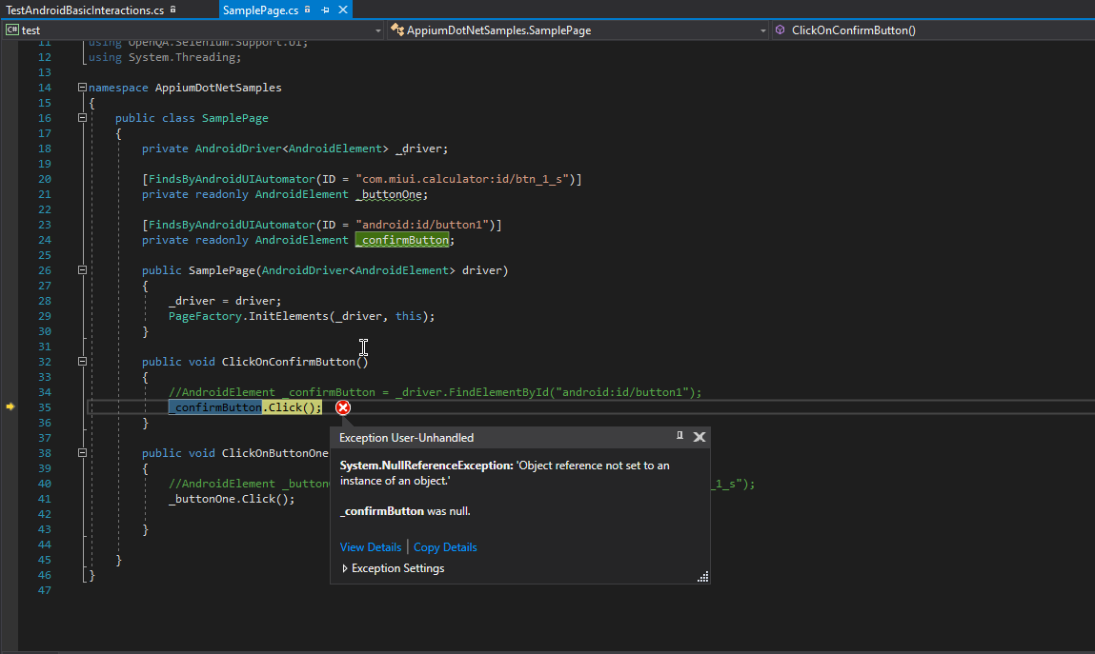Pin the SamplePage.cs tab
Viewport: 1095px width, 654px height.
click(325, 10)
